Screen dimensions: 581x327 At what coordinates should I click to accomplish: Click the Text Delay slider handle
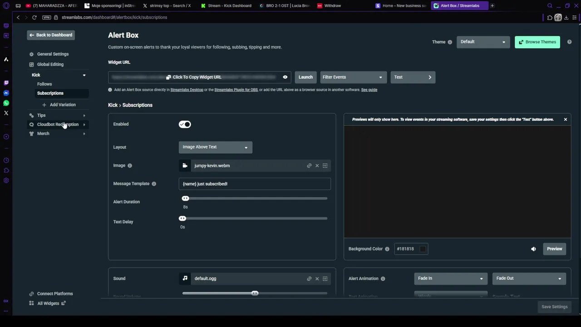pyautogui.click(x=182, y=218)
